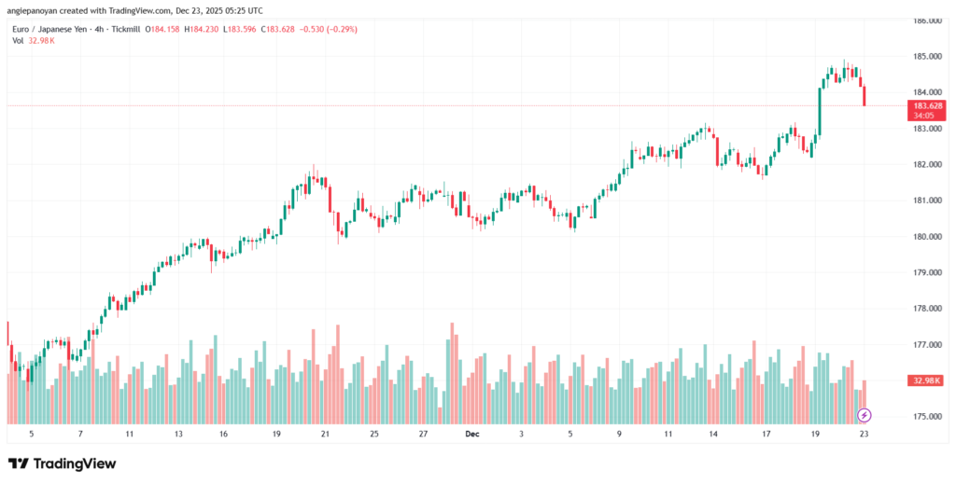Click the red 32.98K volume axis label
956x484 pixels.
click(x=928, y=380)
